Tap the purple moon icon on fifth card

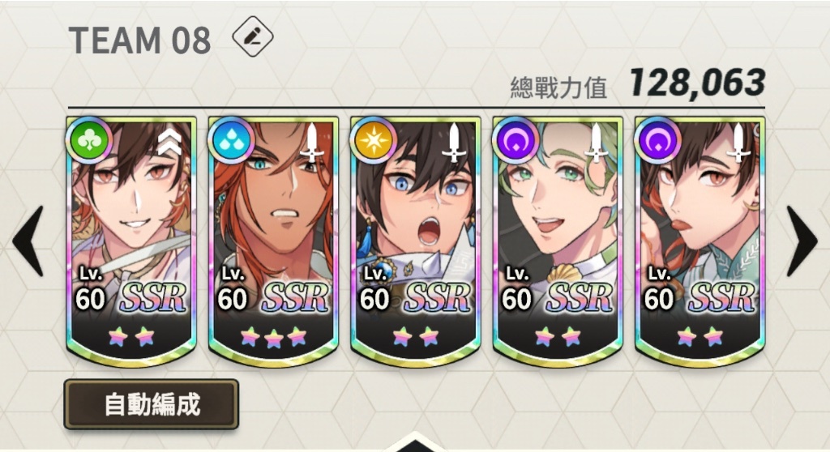(658, 140)
